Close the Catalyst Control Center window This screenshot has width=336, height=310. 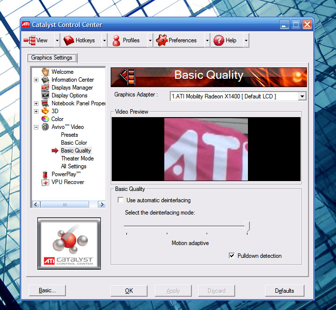click(x=307, y=25)
